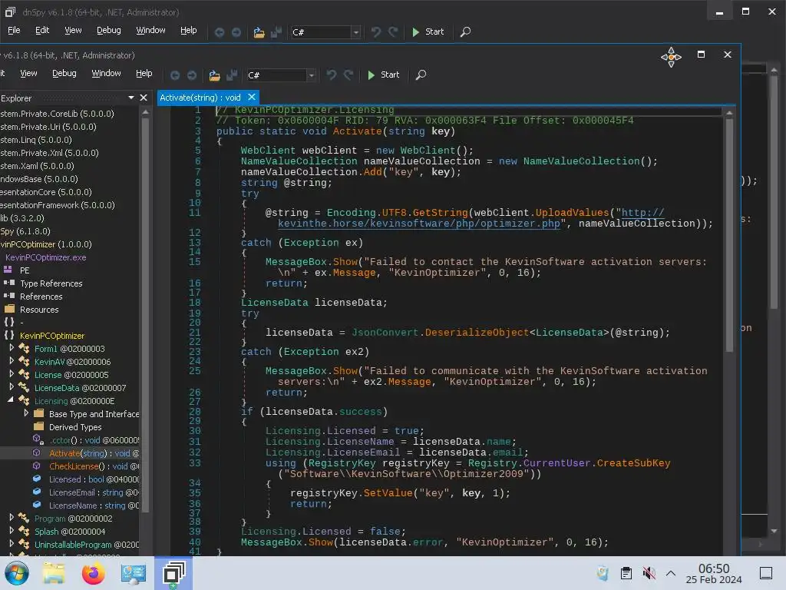Viewport: 786px width, 590px height.
Task: Open the outer window's Help menu
Action: coord(189,30)
